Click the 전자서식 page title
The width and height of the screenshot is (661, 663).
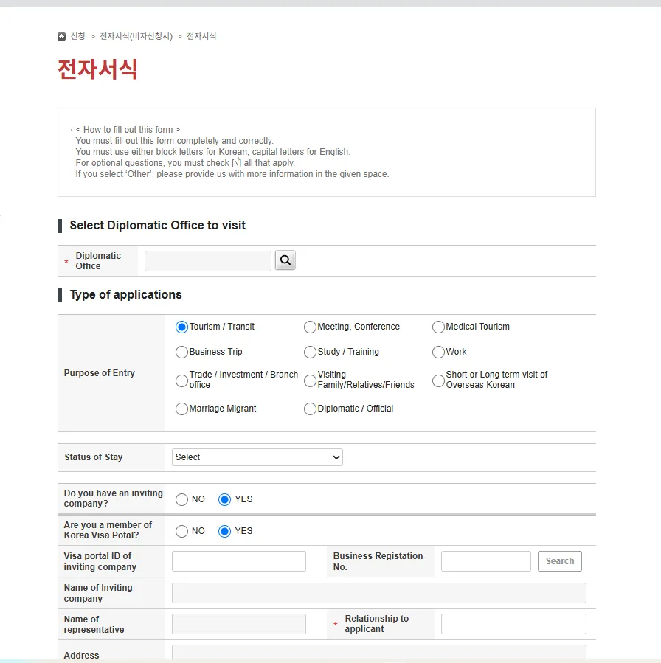[x=97, y=69]
